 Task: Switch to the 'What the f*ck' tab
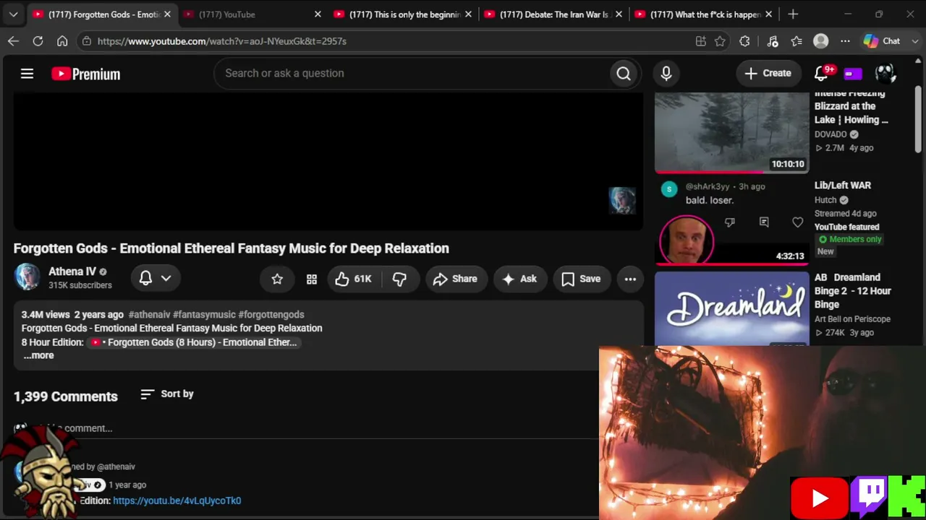[x=703, y=14]
